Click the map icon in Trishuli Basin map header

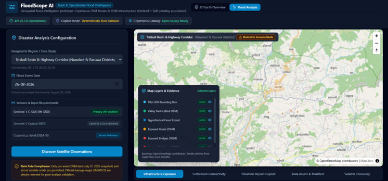pos(142,37)
